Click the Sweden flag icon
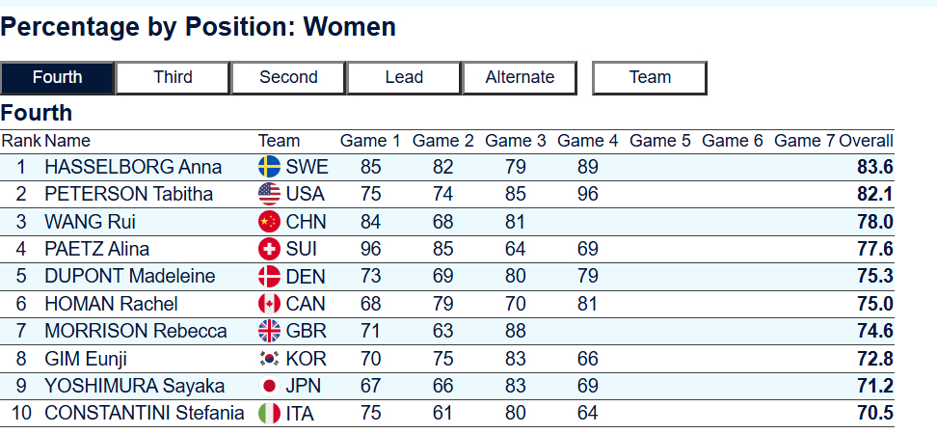 269,167
